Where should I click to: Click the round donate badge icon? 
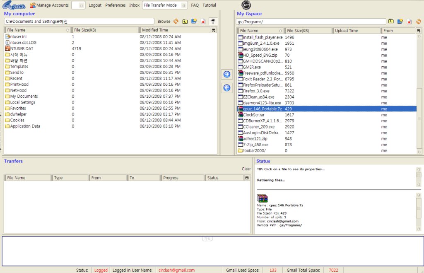coord(246,5)
